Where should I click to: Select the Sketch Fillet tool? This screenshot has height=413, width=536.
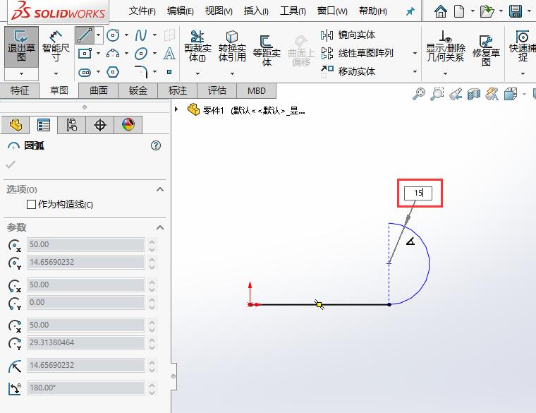[x=142, y=72]
